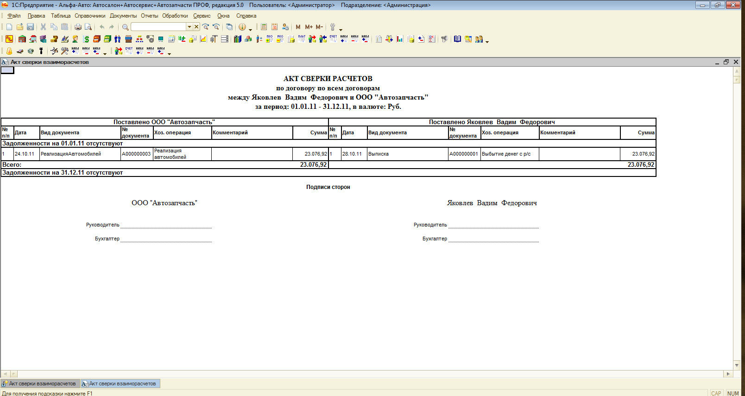Open the Справочники menu
This screenshot has width=745, height=396.
90,16
